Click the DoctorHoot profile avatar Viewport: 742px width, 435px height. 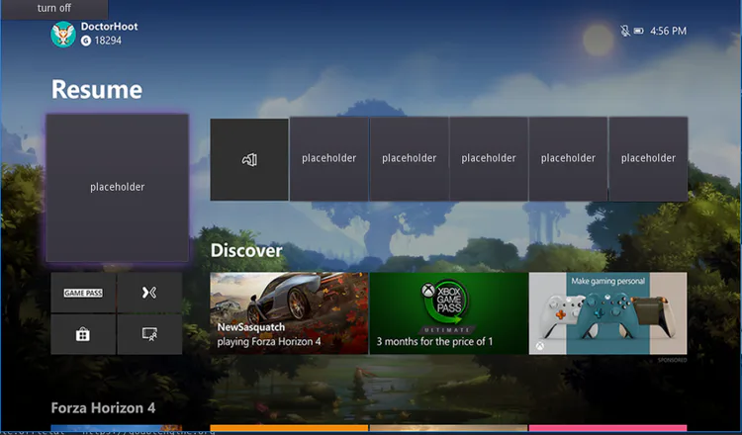(x=63, y=34)
